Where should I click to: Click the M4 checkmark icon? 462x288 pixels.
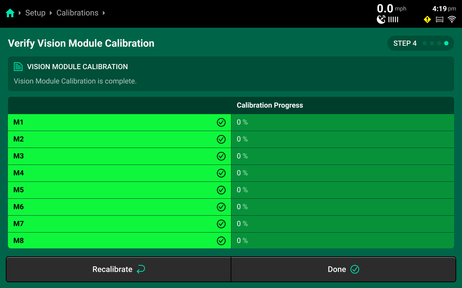221,173
